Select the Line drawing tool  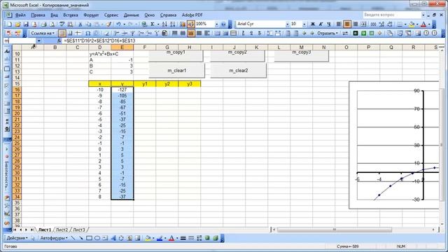(x=73, y=238)
